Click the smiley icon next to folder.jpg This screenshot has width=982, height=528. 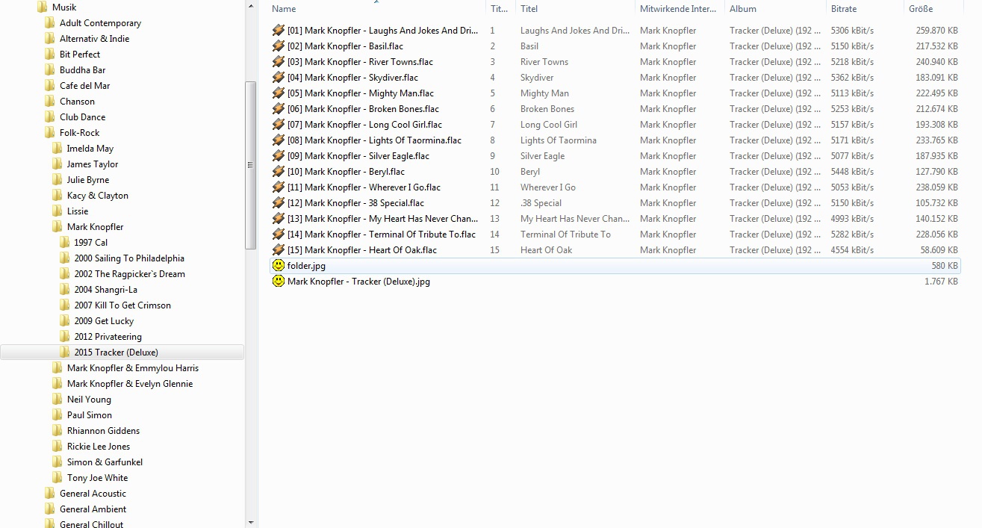point(279,266)
